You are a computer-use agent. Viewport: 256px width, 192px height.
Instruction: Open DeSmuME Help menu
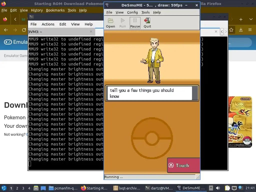tap(157, 12)
